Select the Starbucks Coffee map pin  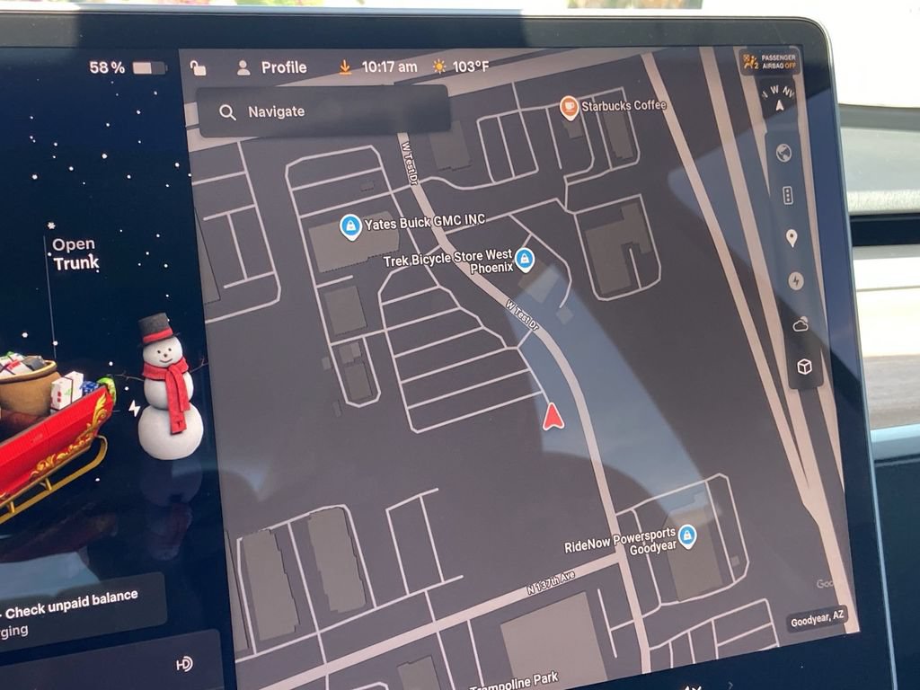pyautogui.click(x=569, y=108)
